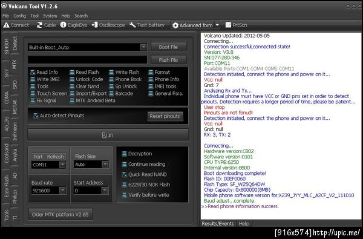
Task: Switch to the SPD side tab
Action: [15, 85]
